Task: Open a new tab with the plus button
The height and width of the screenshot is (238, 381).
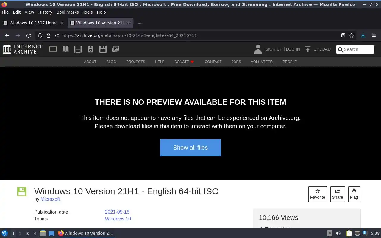Action: pos(140,23)
